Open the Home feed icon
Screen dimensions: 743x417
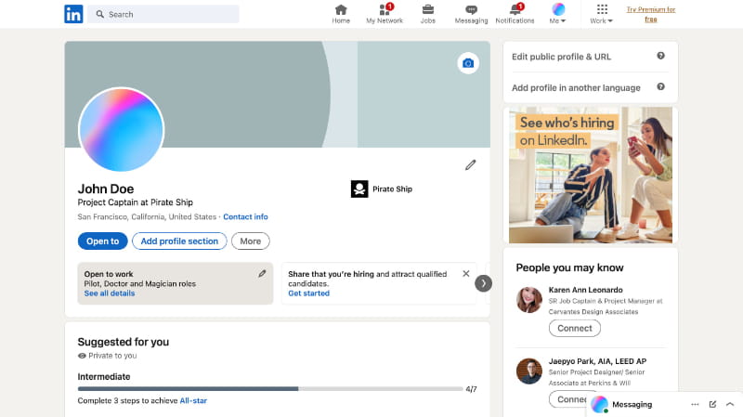pos(341,10)
